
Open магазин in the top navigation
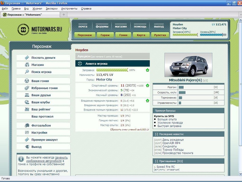coord(121,26)
